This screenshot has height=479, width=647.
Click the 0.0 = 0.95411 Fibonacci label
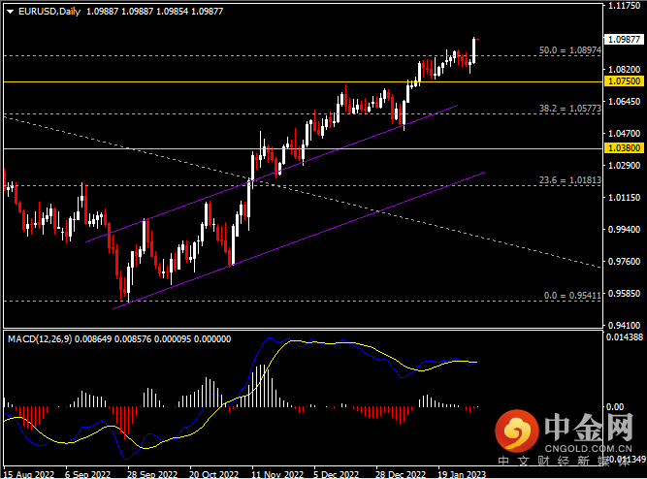point(570,295)
